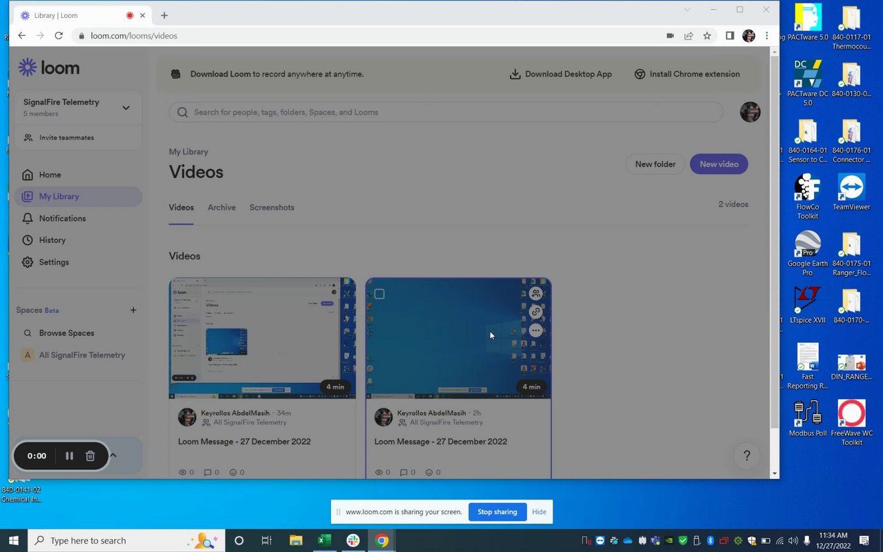Click Browse Spaces

point(66,333)
